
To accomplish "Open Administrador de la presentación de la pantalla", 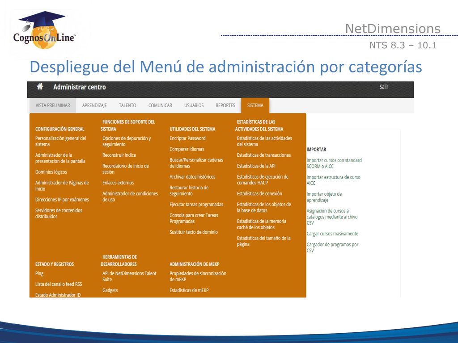I will pyautogui.click(x=60, y=158).
